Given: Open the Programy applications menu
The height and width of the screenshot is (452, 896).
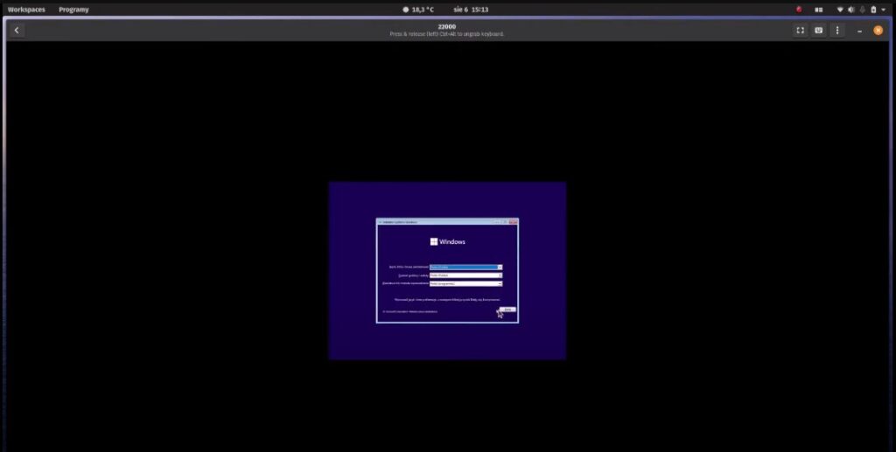Looking at the screenshot, I should pos(73,10).
